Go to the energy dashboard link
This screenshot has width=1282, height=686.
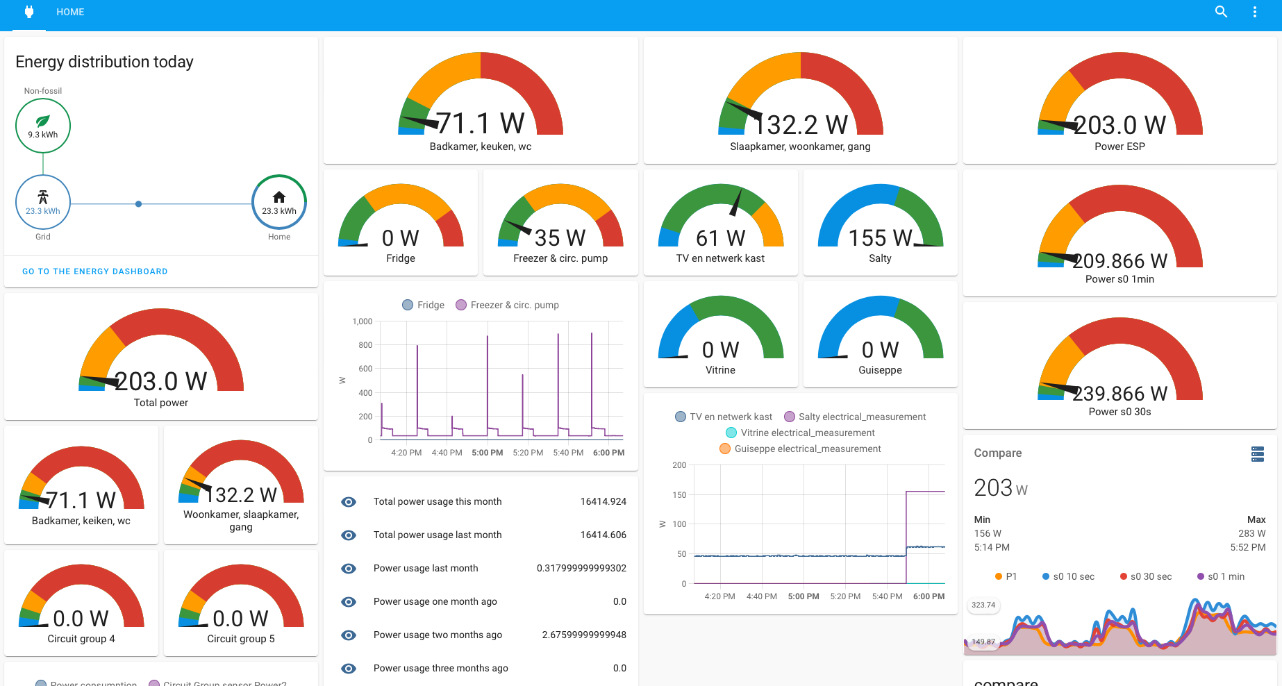[95, 271]
